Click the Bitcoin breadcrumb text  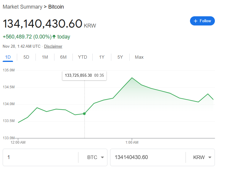[x=56, y=7]
